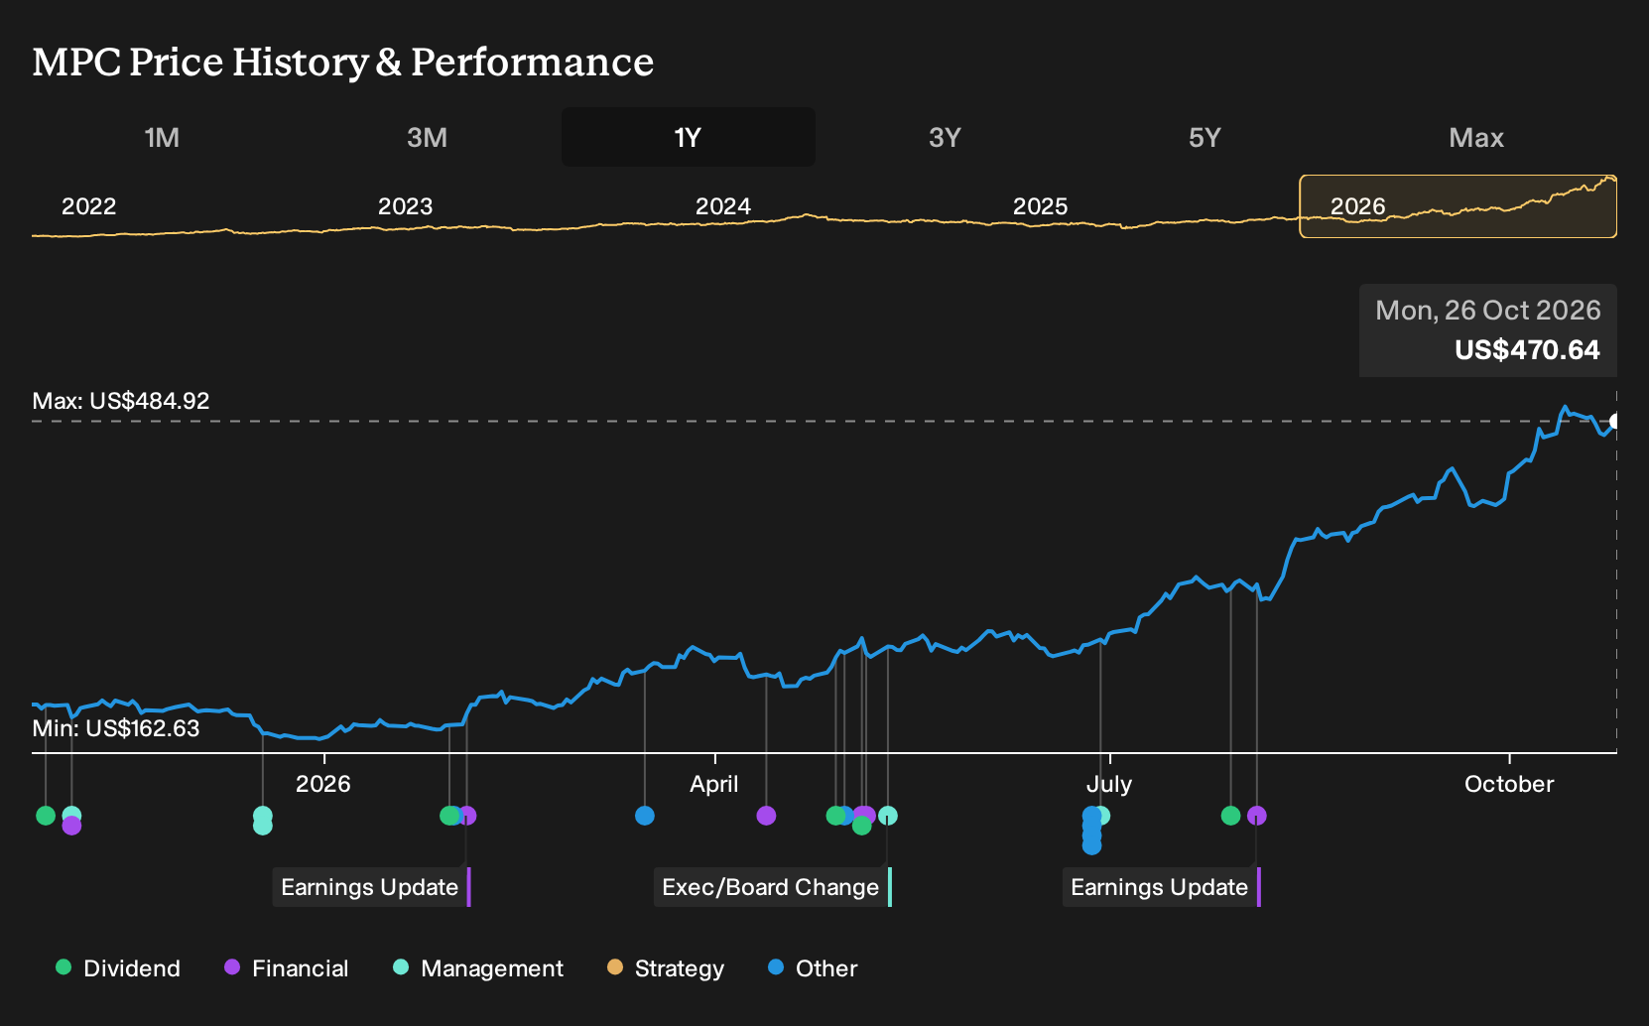Viewport: 1649px width, 1026px height.
Task: Toggle Financial events in the legend
Action: coord(287,968)
